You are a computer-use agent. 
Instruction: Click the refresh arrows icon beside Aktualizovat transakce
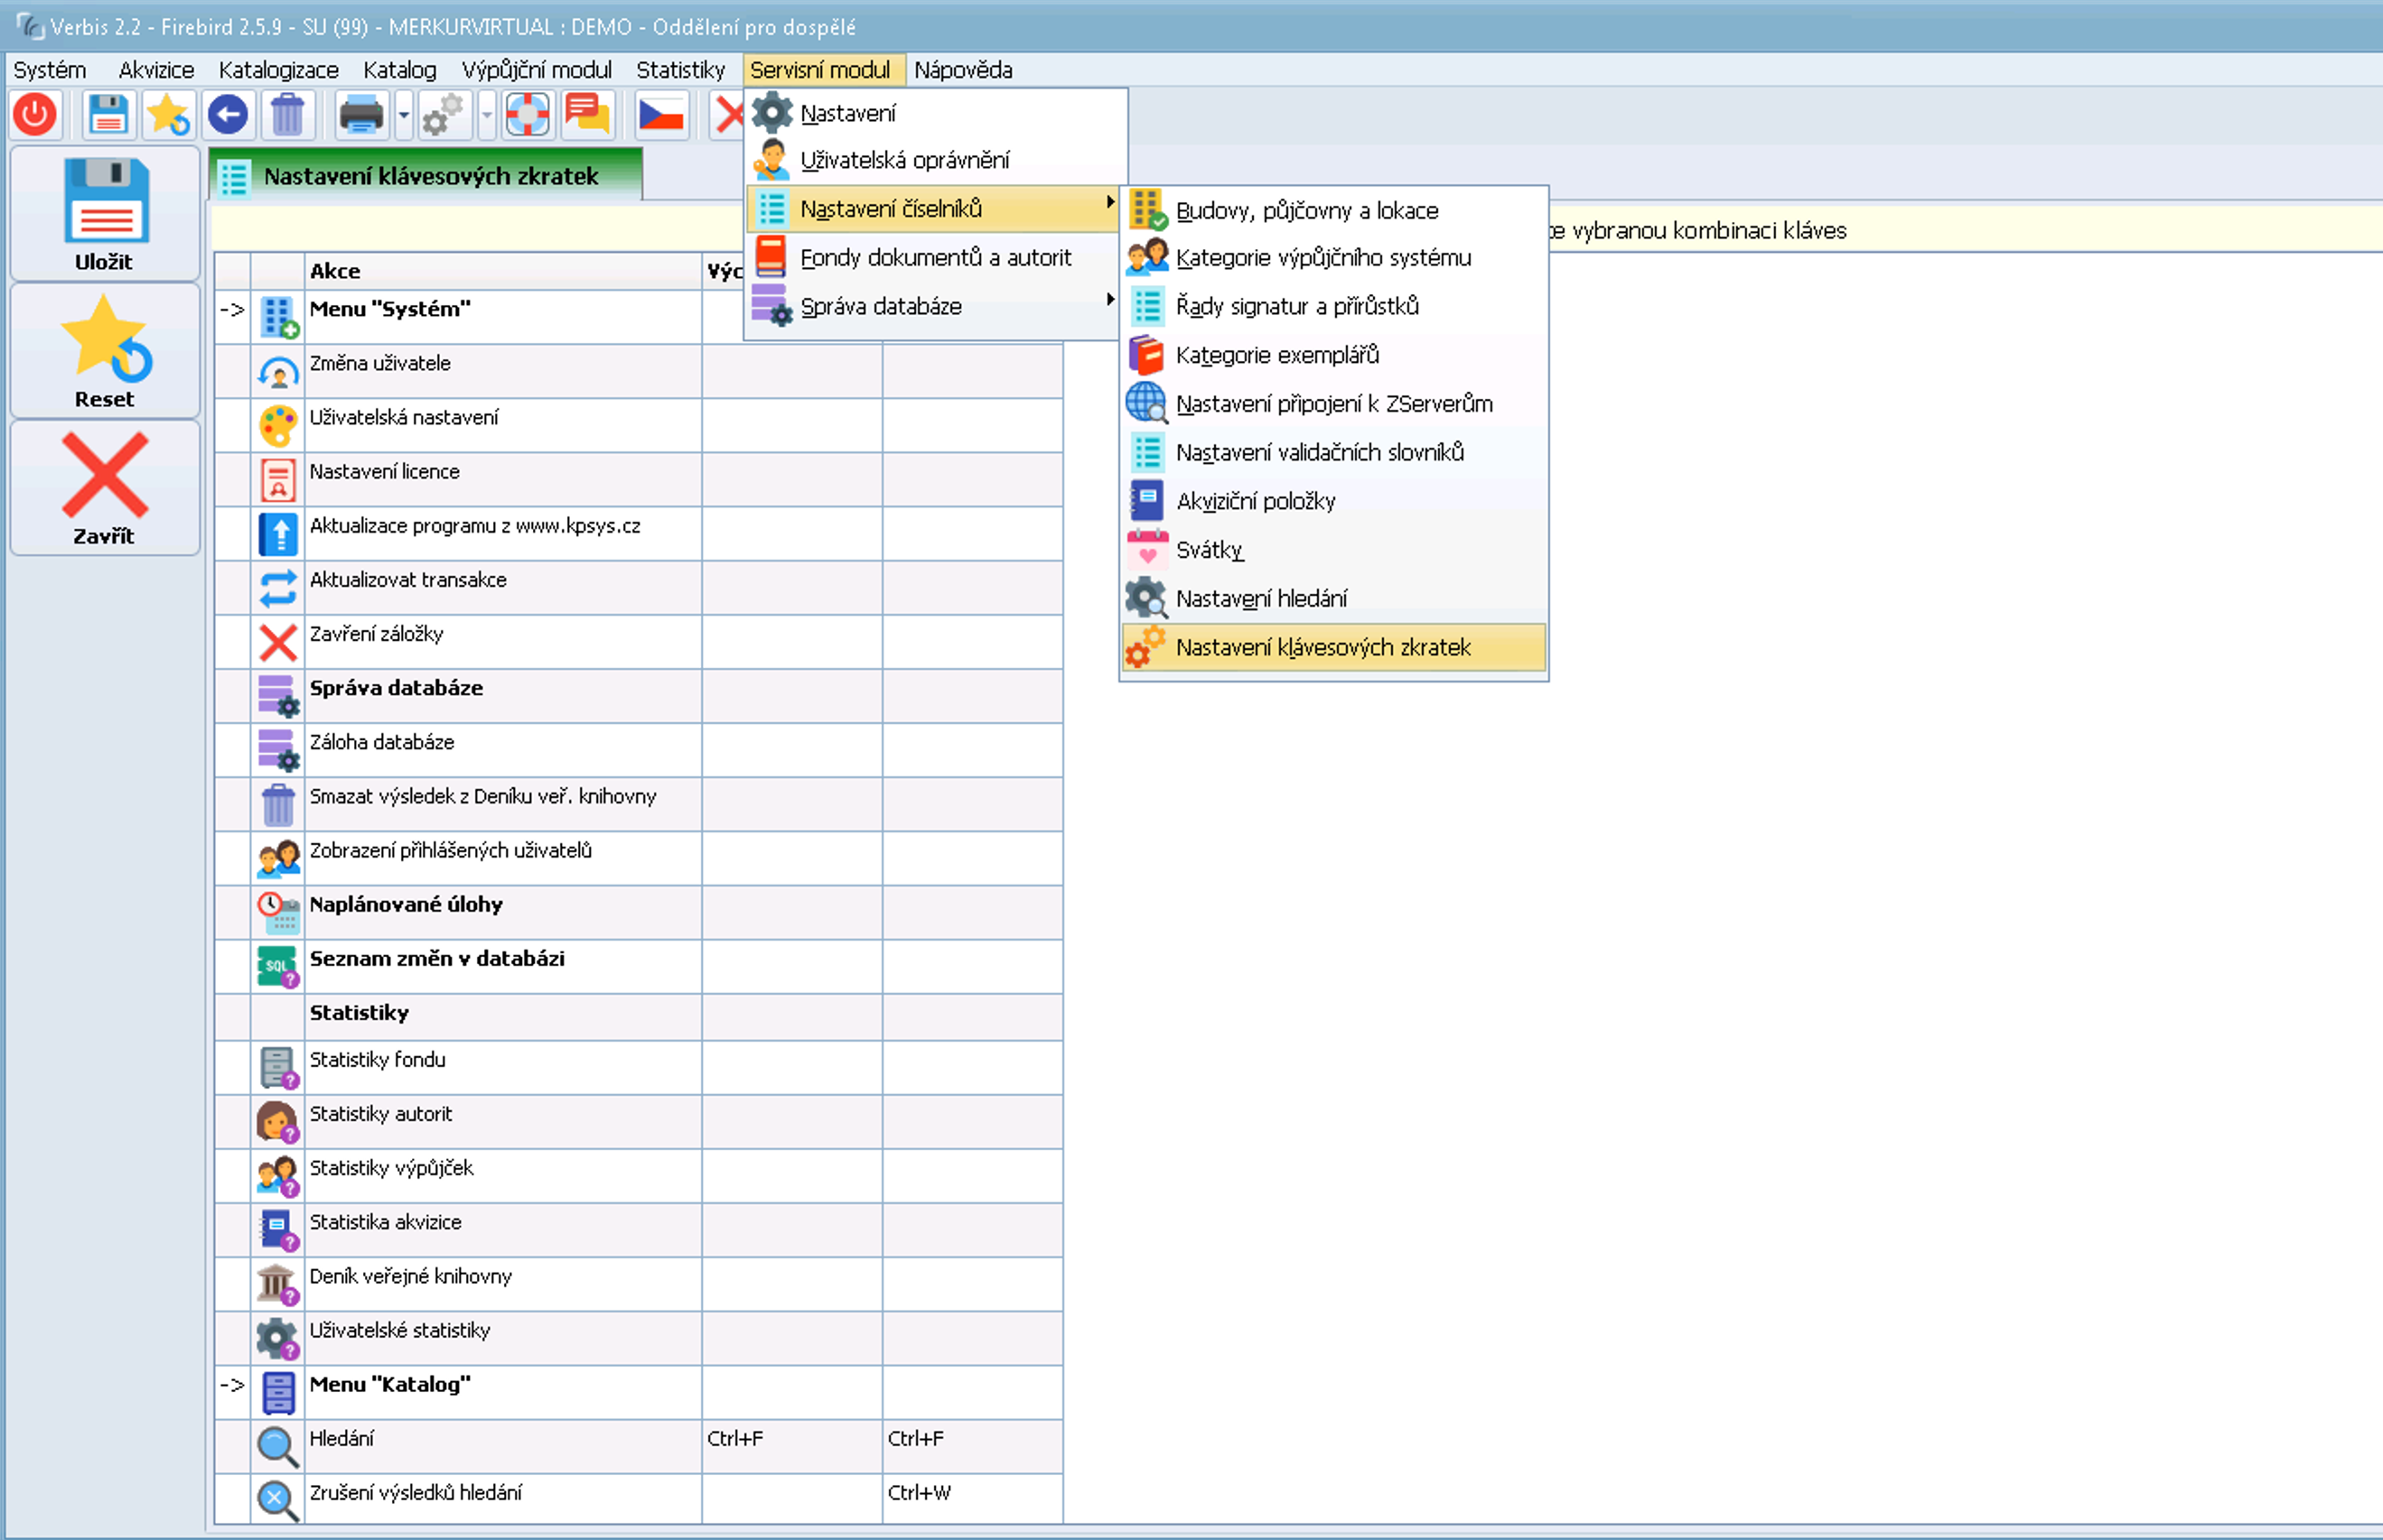click(x=278, y=589)
